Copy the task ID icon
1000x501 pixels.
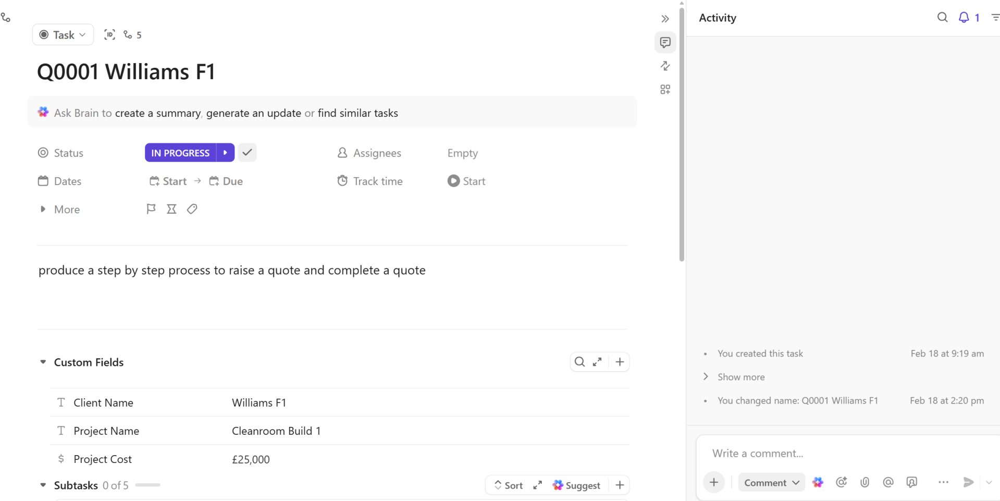point(109,35)
